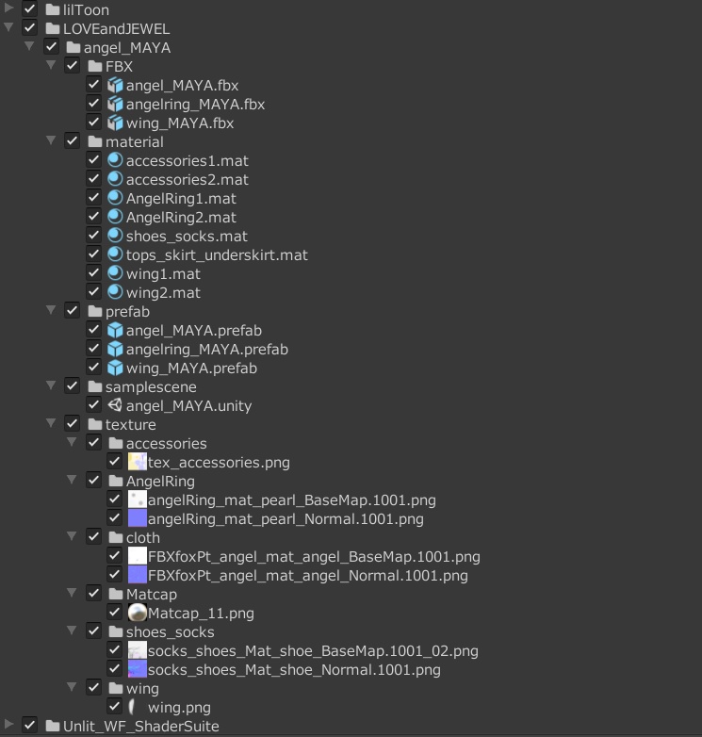702x737 pixels.
Task: Click the Matcap folder icon
Action: click(116, 594)
